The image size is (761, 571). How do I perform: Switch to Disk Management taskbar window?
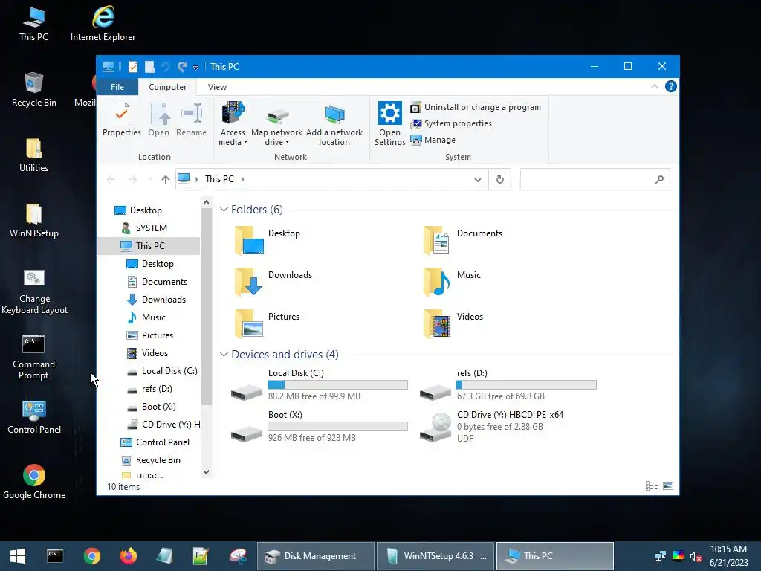[315, 556]
